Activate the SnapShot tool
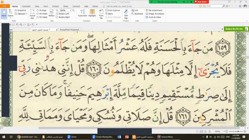This screenshot has height=140, width=249. tap(20, 10)
